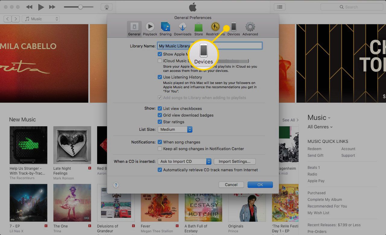The width and height of the screenshot is (386, 235).
Task: Open the Sharing preferences pane
Action: coord(166,29)
